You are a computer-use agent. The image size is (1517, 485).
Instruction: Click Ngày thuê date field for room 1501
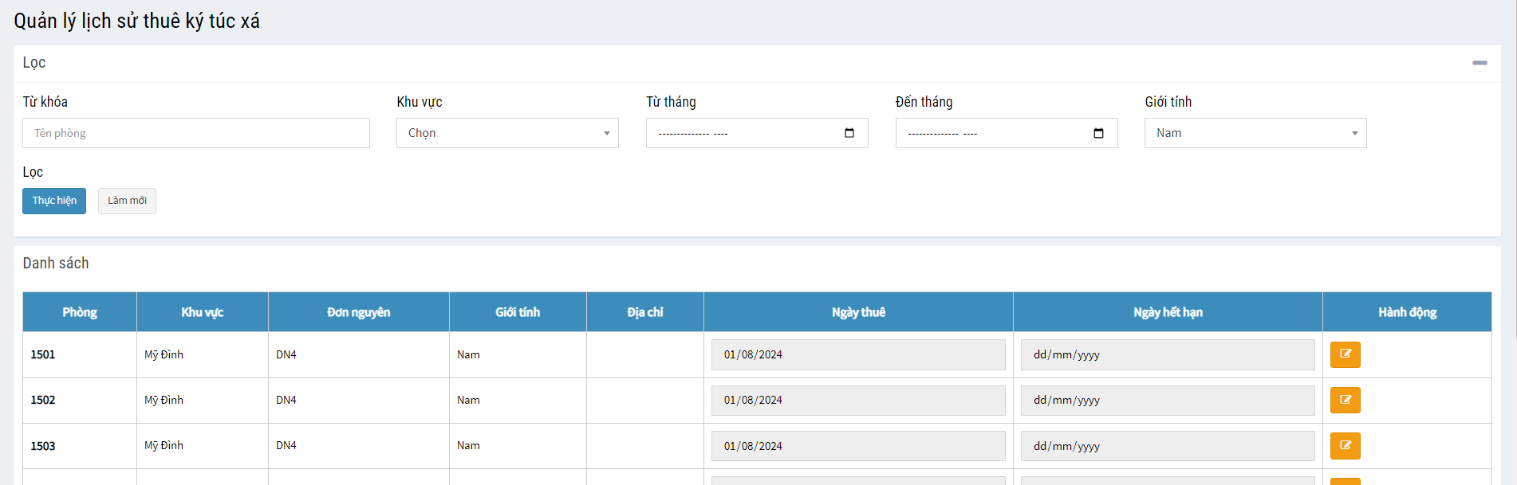click(857, 355)
